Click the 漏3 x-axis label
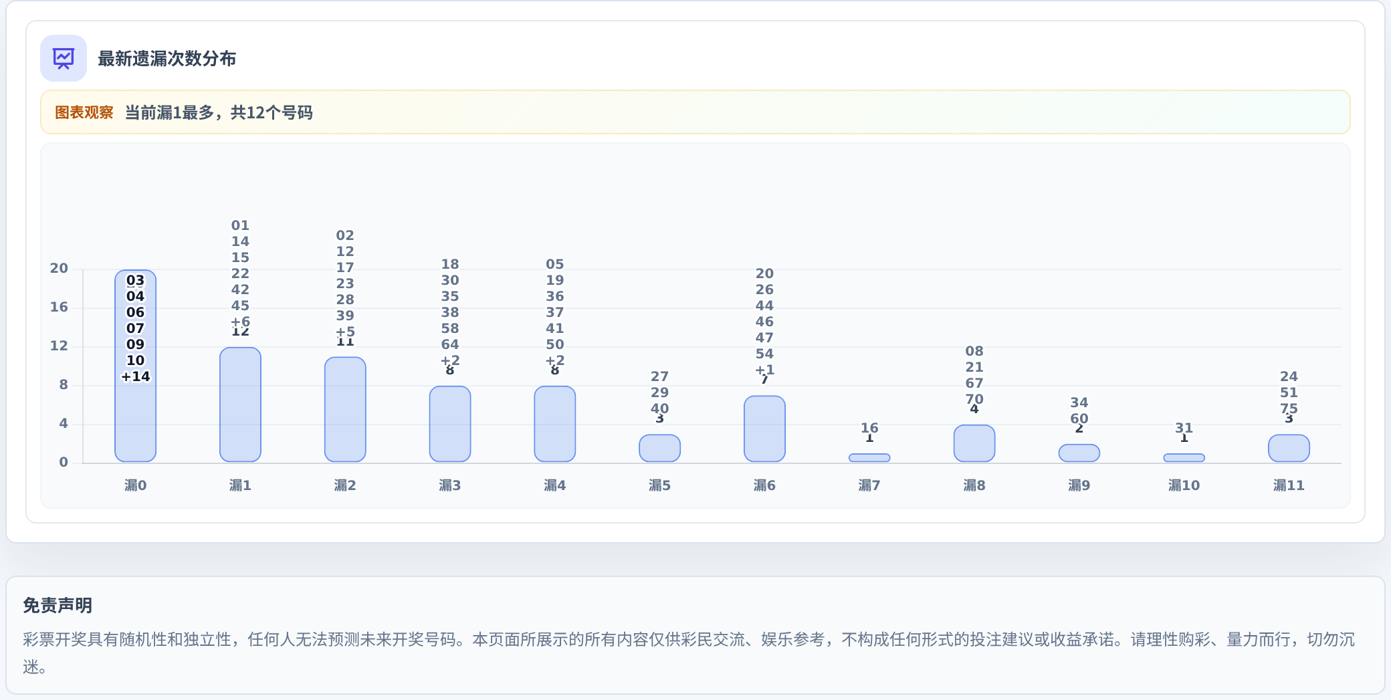 [450, 485]
